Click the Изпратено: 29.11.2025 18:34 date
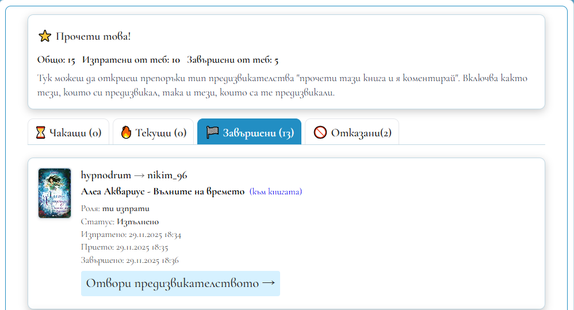The width and height of the screenshot is (574, 310). [131, 235]
